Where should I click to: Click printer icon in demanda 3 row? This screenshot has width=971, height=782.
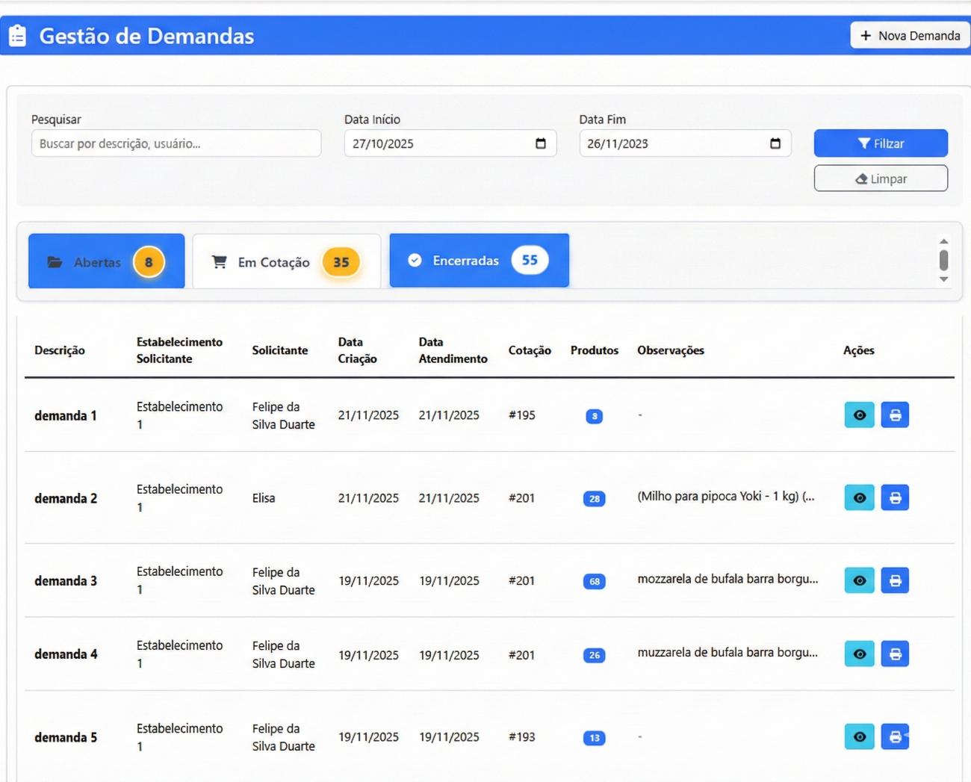(894, 580)
